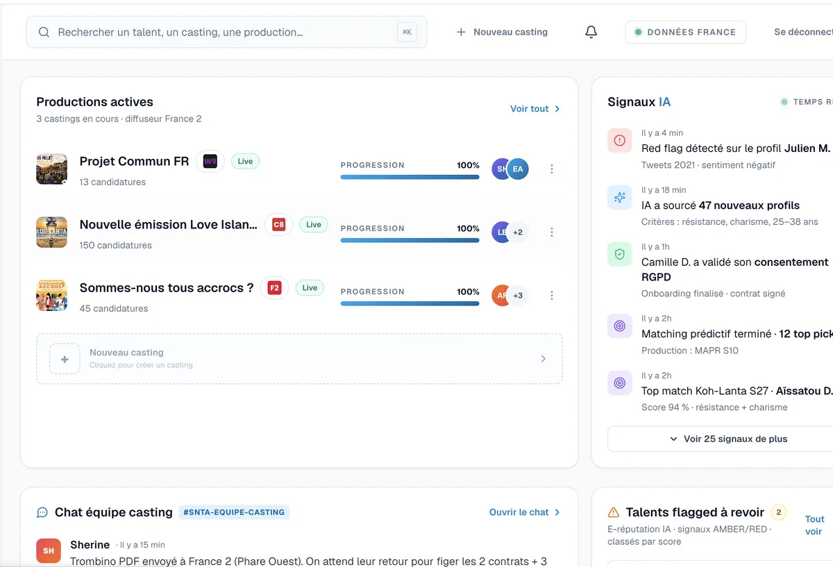Image resolution: width=833 pixels, height=567 pixels.
Task: Click the #SNTA-EQUIPE-CASTING channel tag
Action: (234, 512)
